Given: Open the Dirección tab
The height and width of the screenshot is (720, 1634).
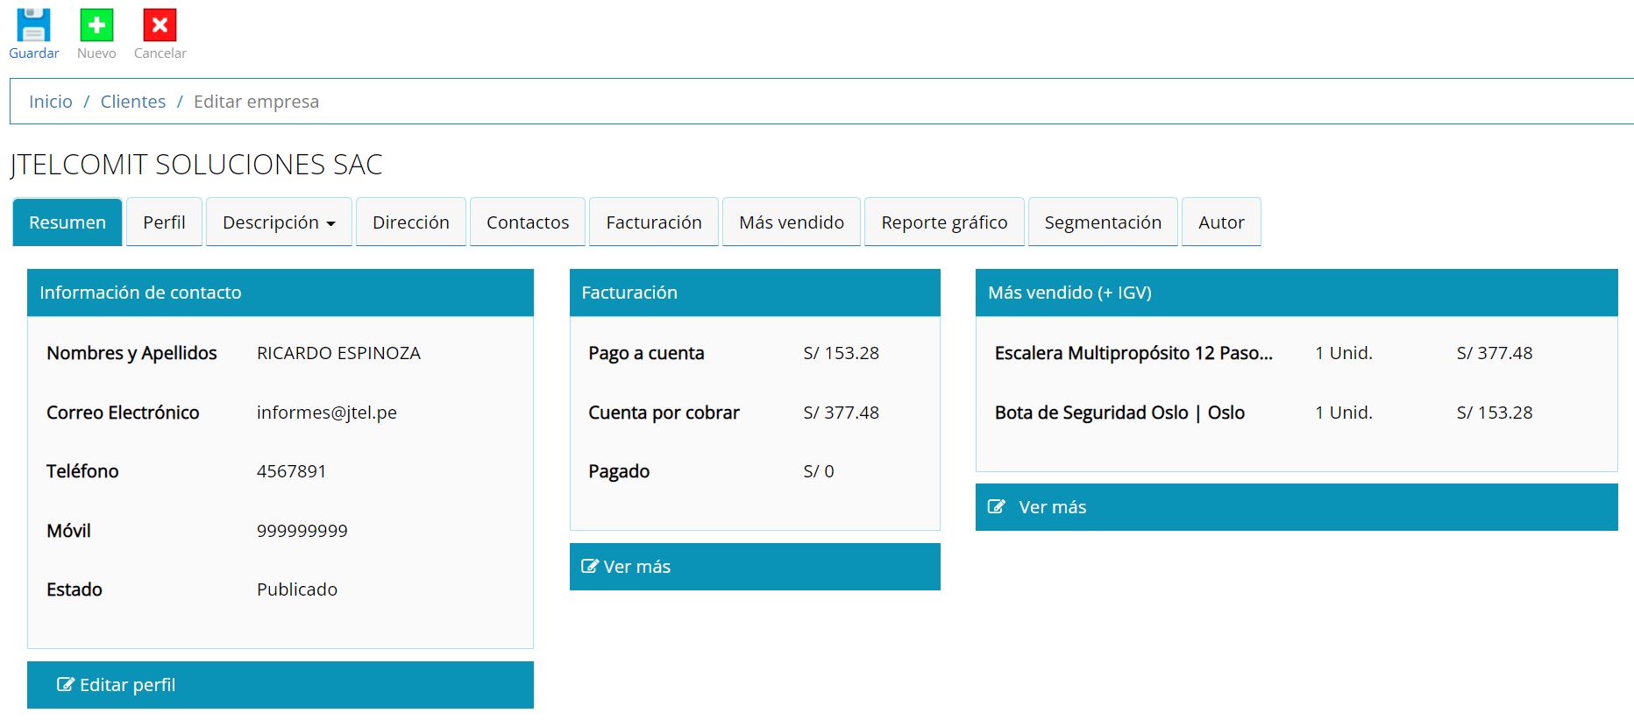Looking at the screenshot, I should click(x=410, y=222).
